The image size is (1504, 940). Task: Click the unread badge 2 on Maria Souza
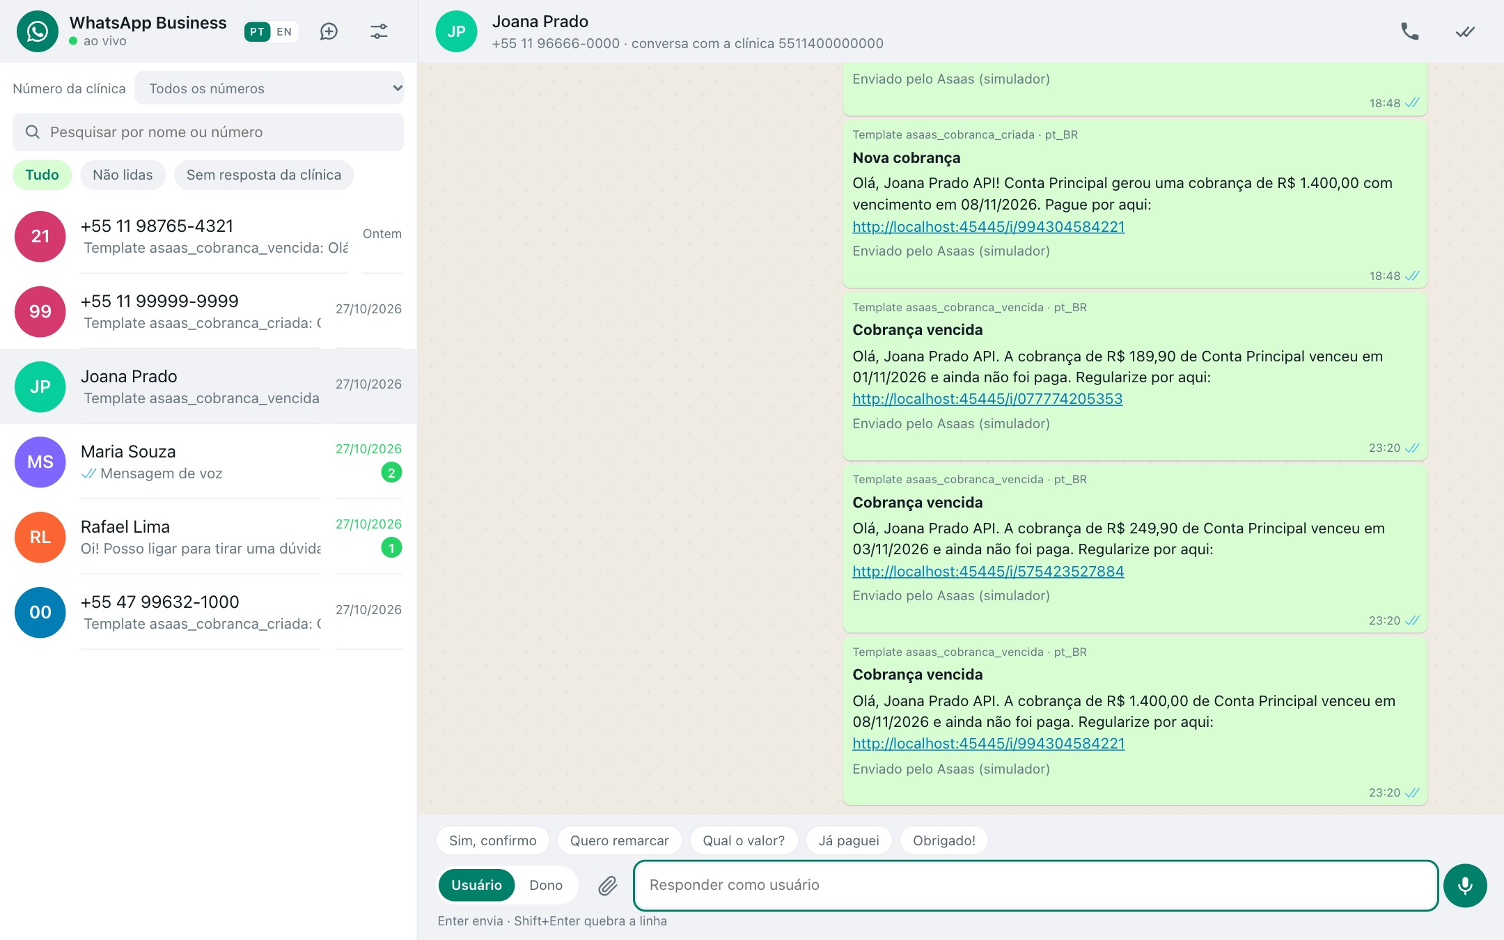coord(391,473)
